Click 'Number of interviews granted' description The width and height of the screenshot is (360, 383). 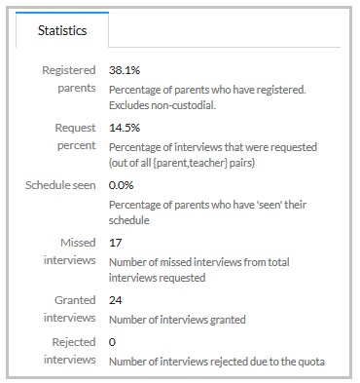[177, 320]
